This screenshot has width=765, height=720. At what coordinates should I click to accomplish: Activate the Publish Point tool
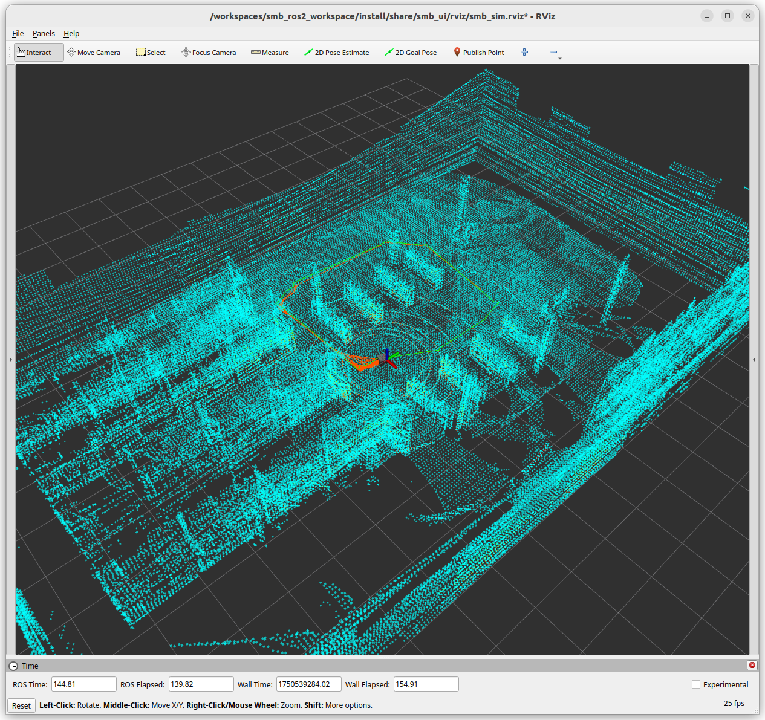coord(478,53)
